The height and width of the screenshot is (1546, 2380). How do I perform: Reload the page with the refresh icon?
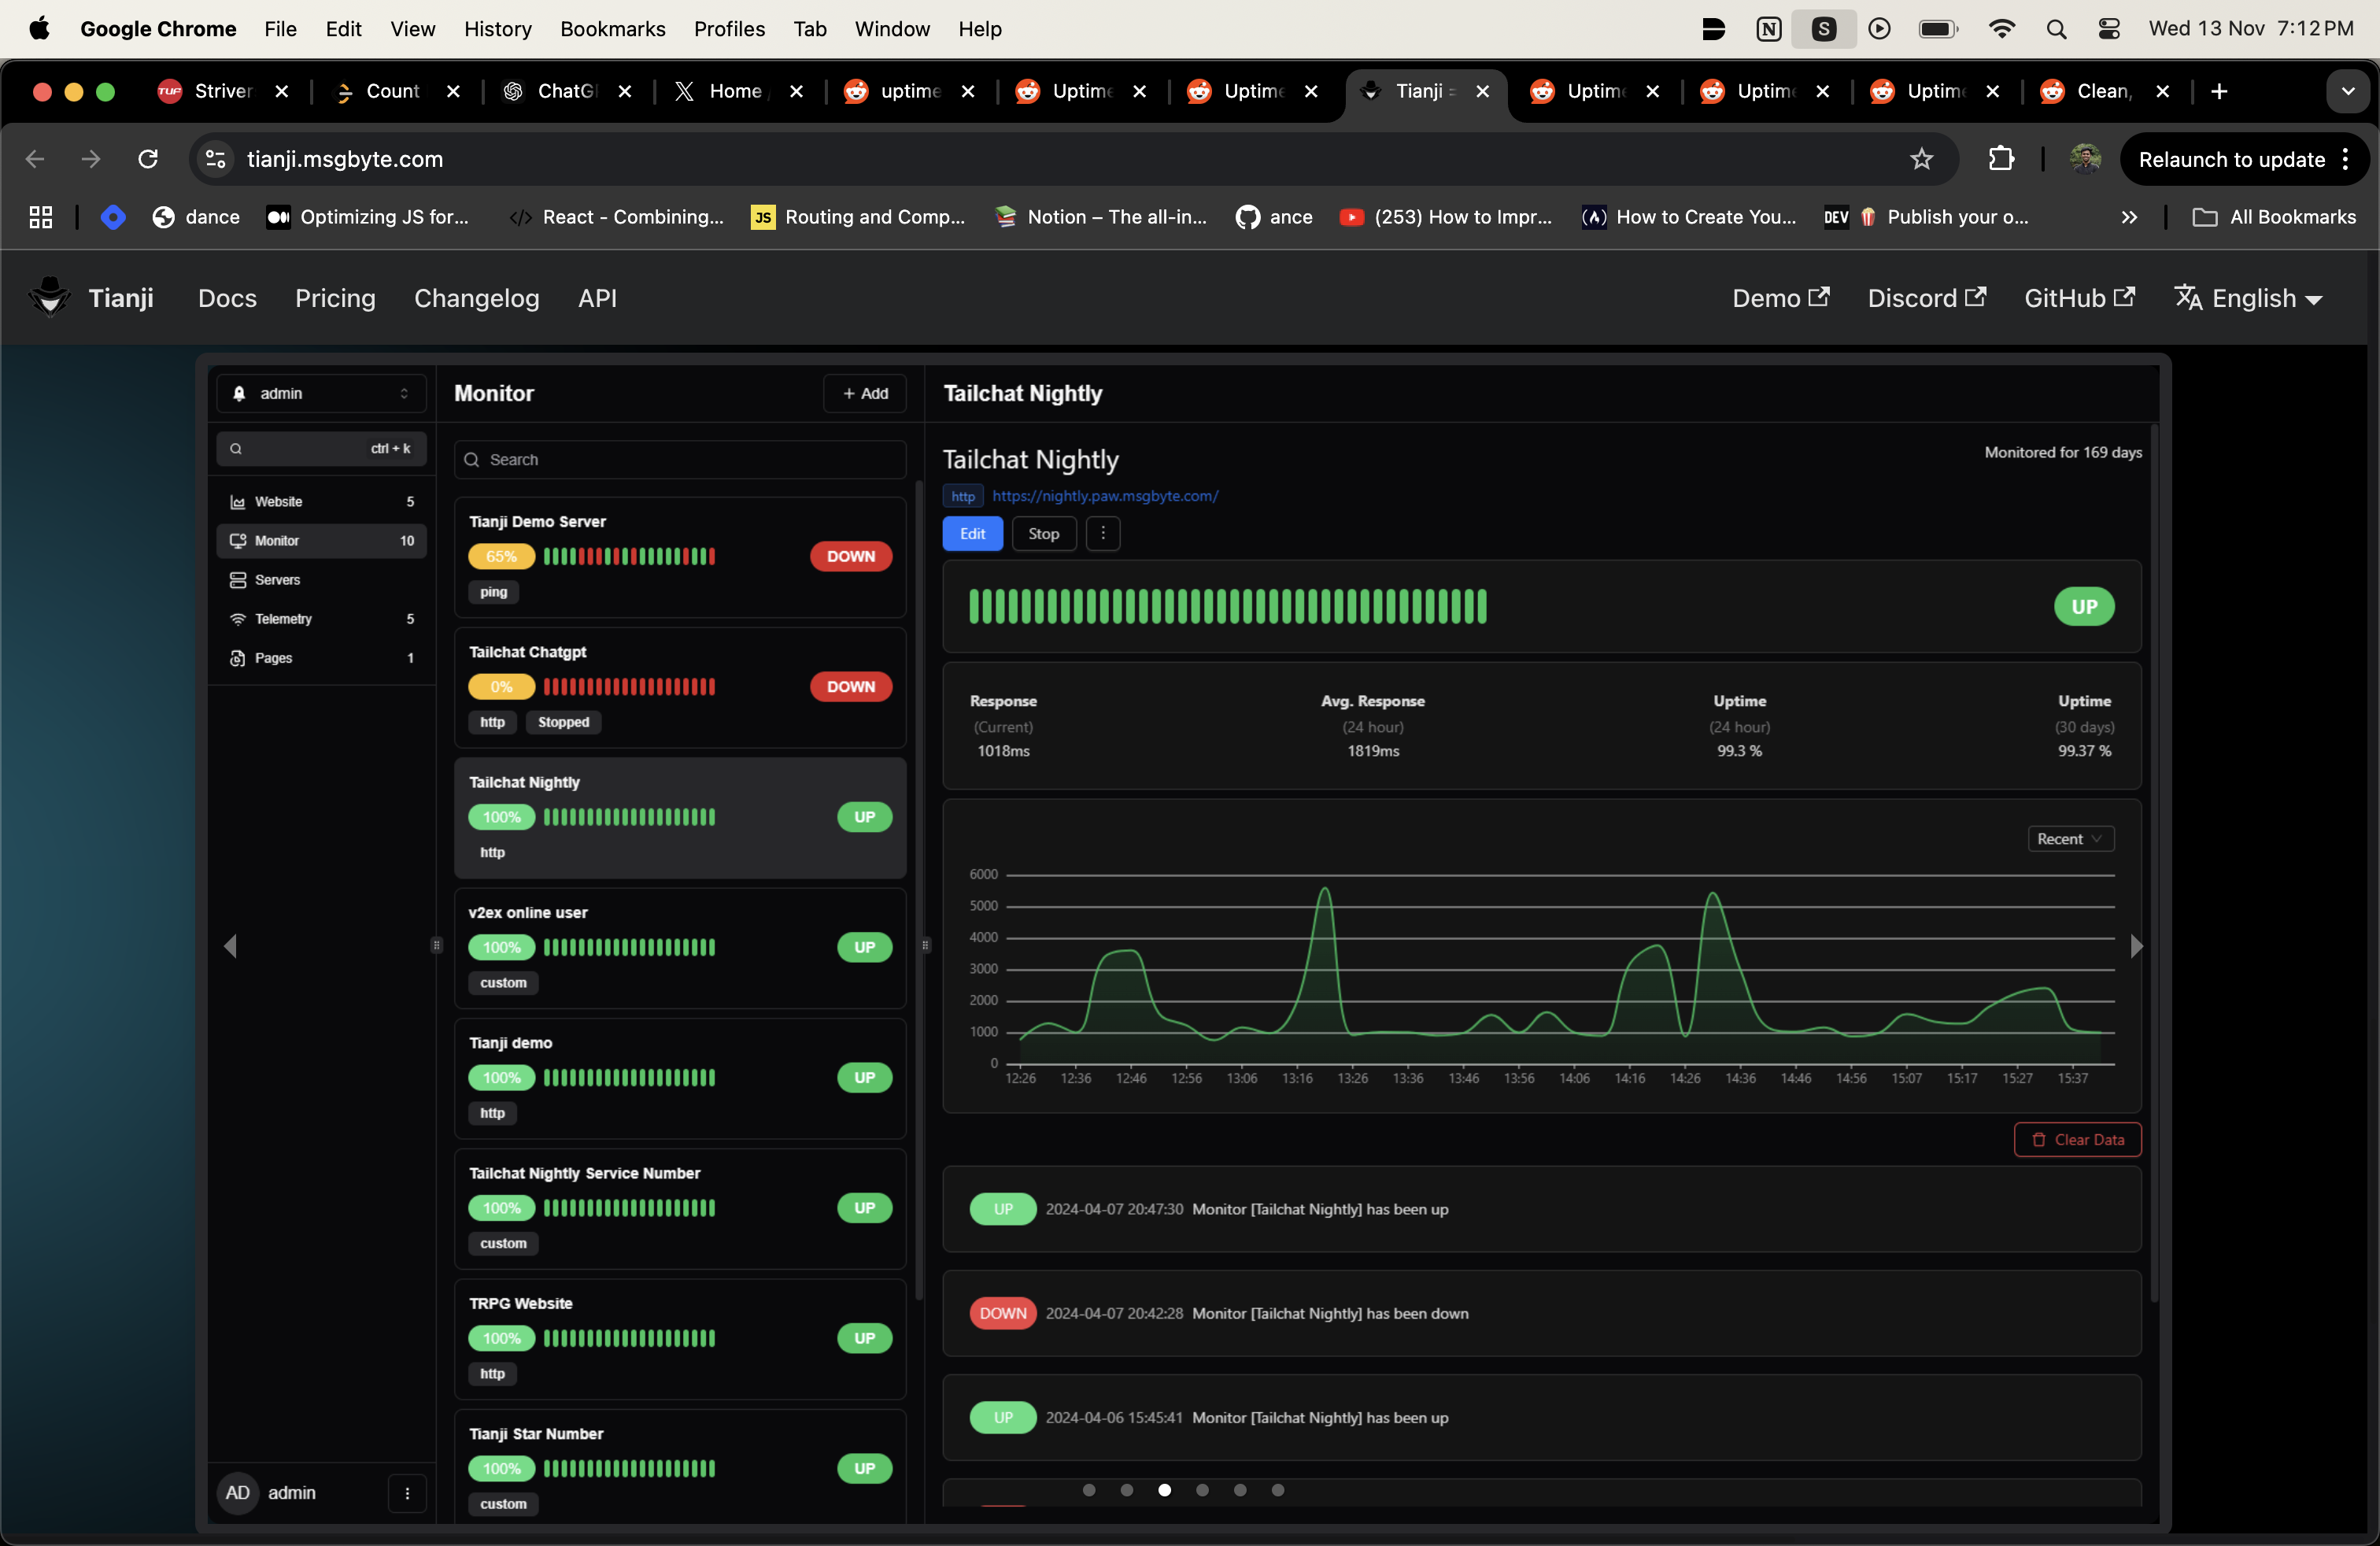tap(148, 159)
